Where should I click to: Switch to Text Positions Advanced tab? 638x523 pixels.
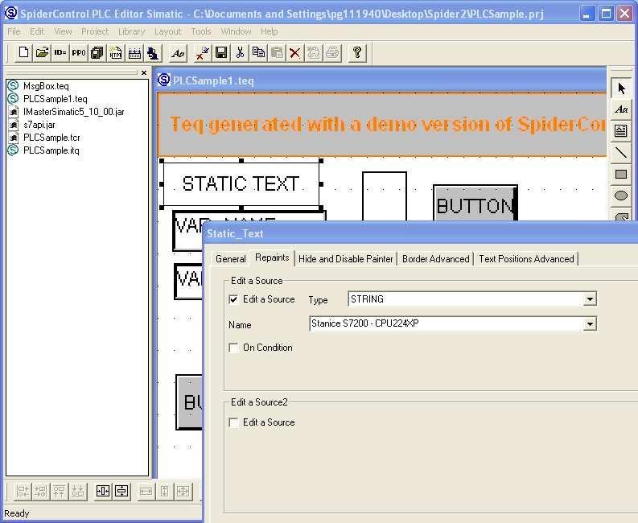pyautogui.click(x=526, y=259)
